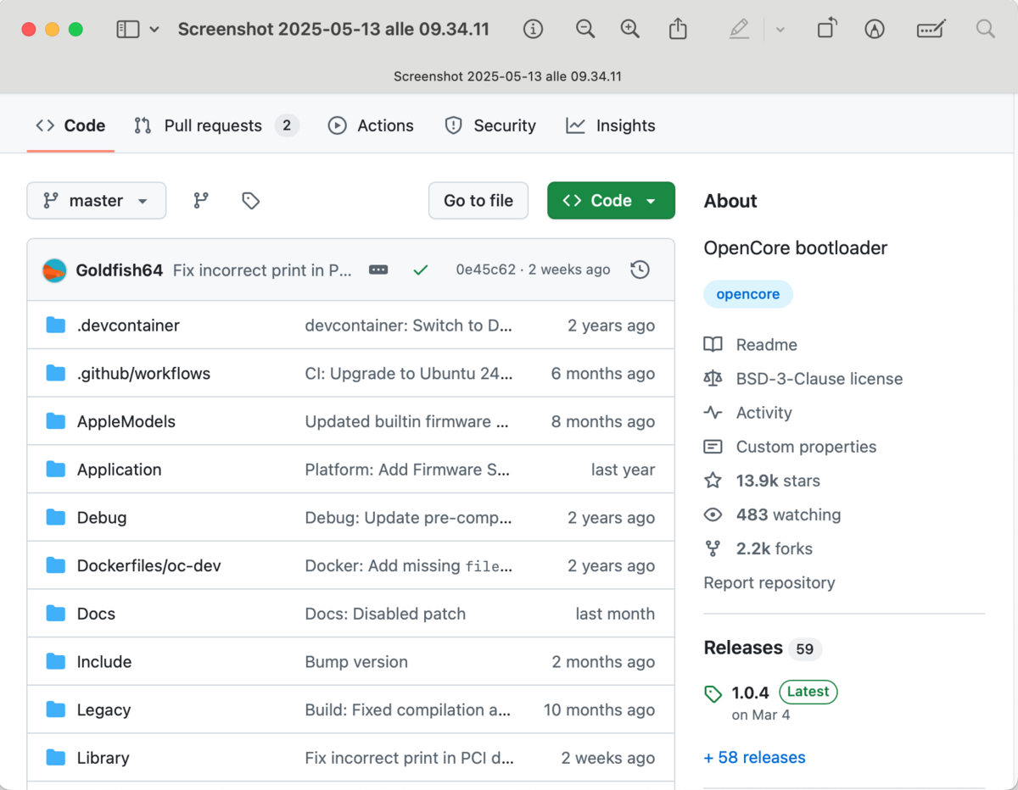Open the Debug folder
Viewport: 1018px width, 790px height.
click(x=102, y=518)
